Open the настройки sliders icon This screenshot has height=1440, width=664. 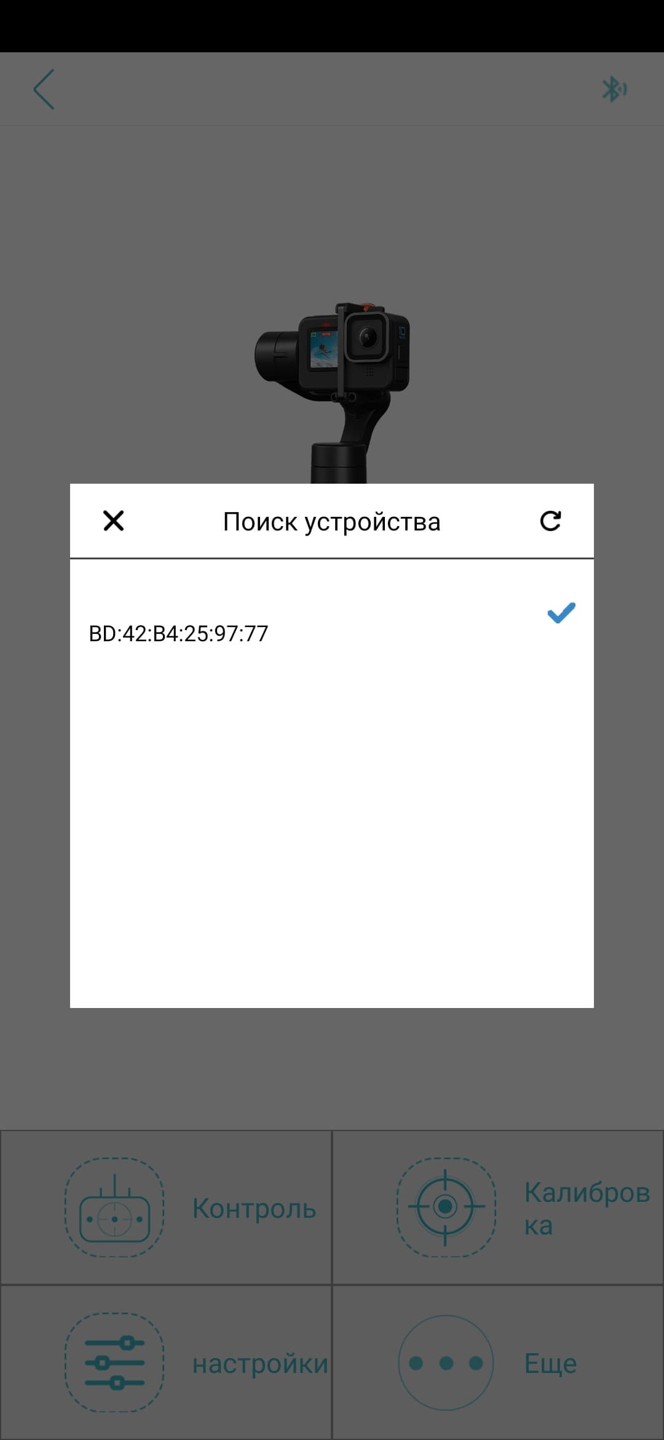point(114,1363)
